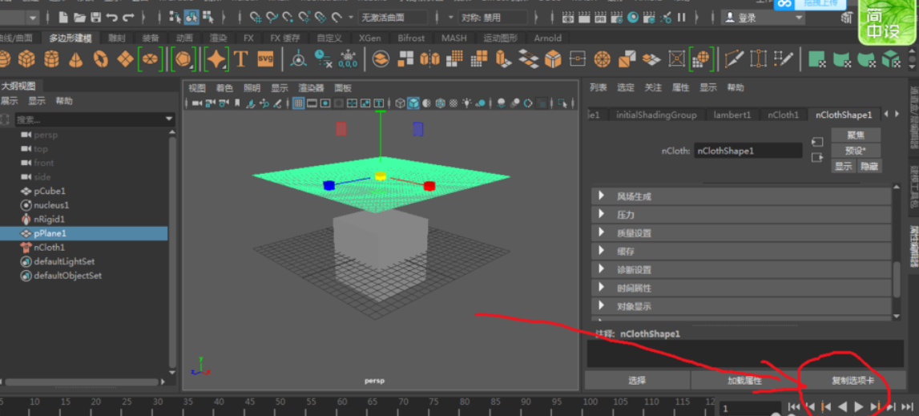Click the 选择 button
The height and width of the screenshot is (416, 919).
(637, 380)
